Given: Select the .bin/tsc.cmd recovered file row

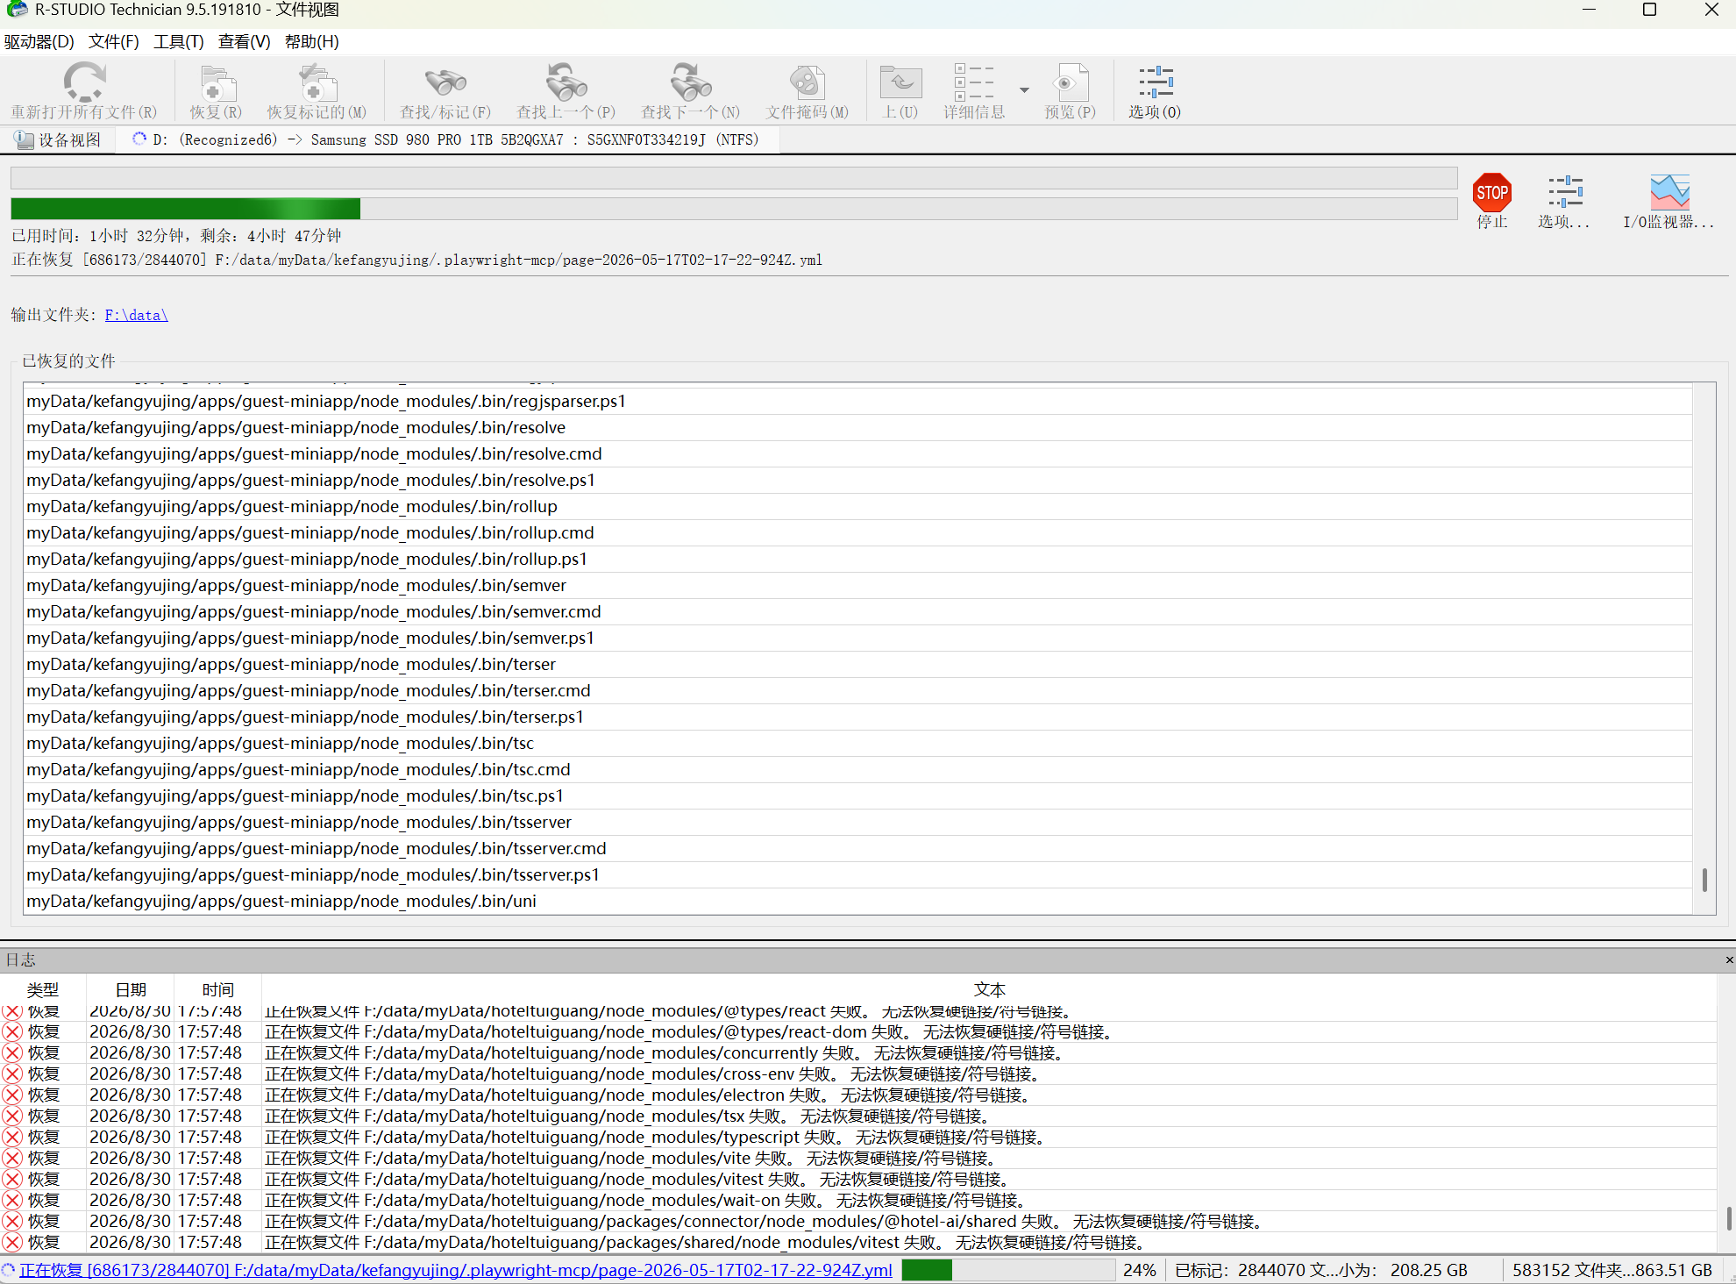Looking at the screenshot, I should tap(857, 769).
